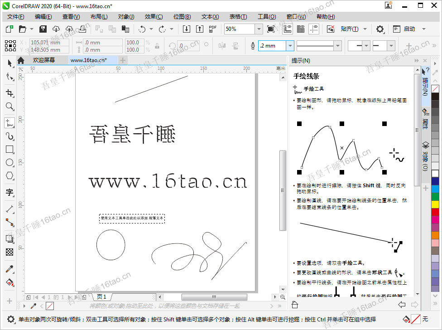
Task: Toggle the show guidelines button
Action: (314, 29)
